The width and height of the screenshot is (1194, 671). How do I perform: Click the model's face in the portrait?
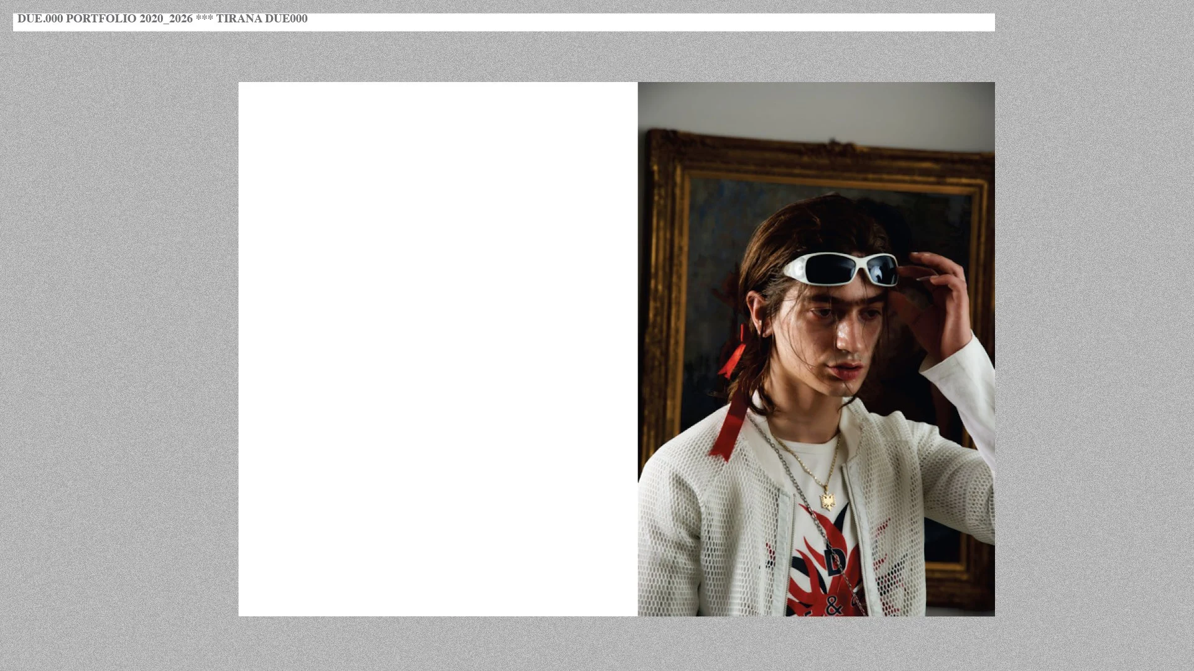[840, 339]
